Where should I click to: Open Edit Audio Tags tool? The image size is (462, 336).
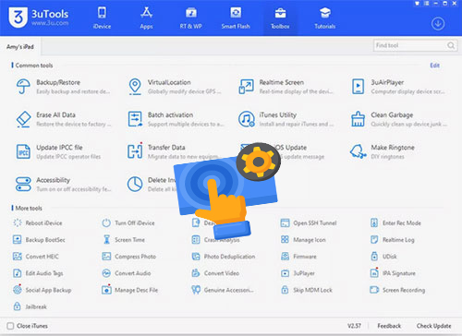point(38,273)
